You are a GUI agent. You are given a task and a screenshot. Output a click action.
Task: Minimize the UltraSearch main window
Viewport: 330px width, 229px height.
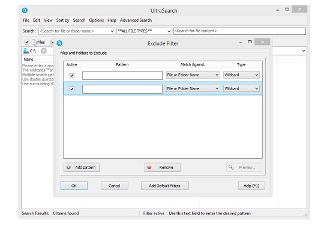278,10
